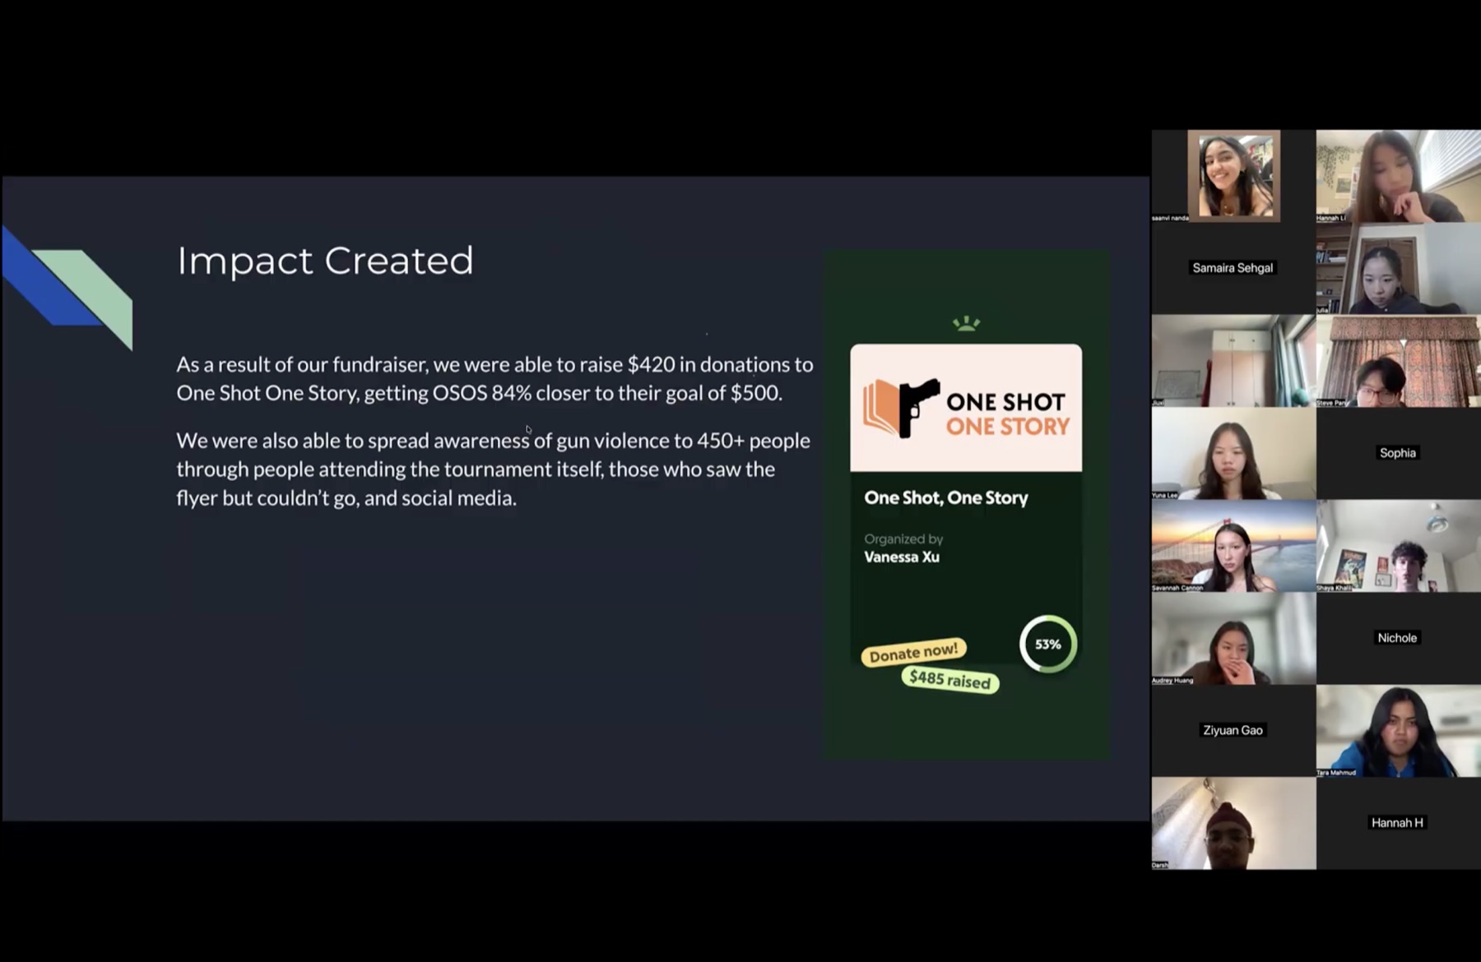Click the "Impact Created" slide title

coord(325,261)
